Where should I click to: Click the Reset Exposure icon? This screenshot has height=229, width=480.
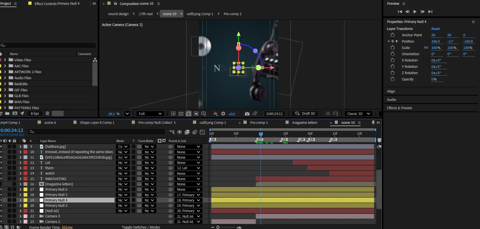click(223, 114)
